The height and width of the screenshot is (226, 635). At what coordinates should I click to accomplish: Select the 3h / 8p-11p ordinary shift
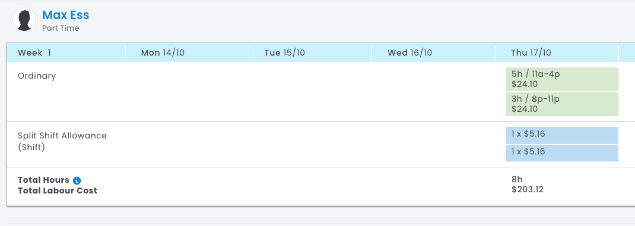point(561,104)
